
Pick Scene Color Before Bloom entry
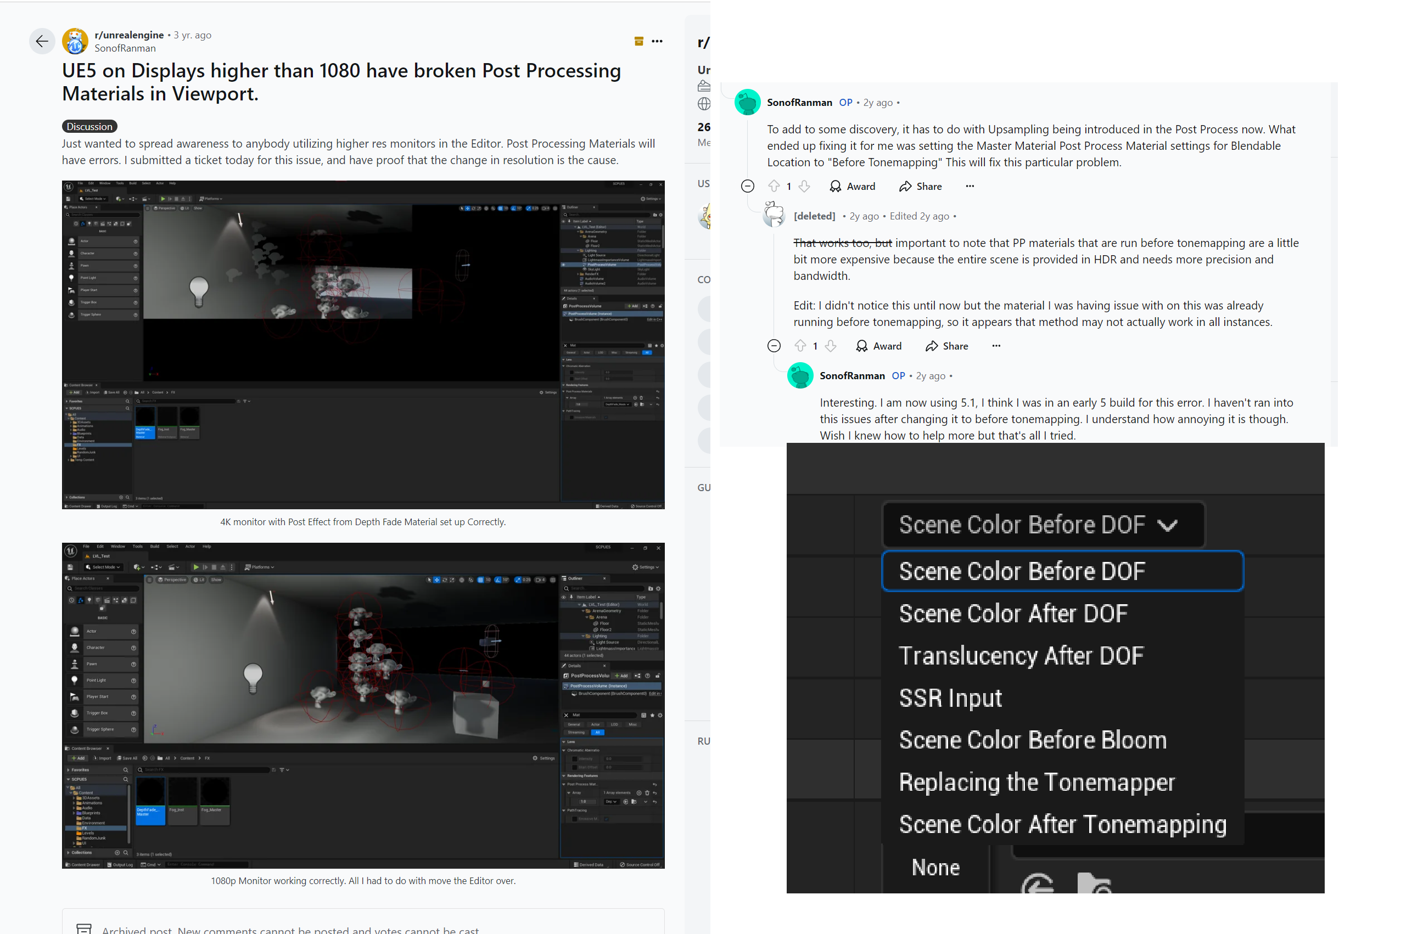click(x=1032, y=740)
